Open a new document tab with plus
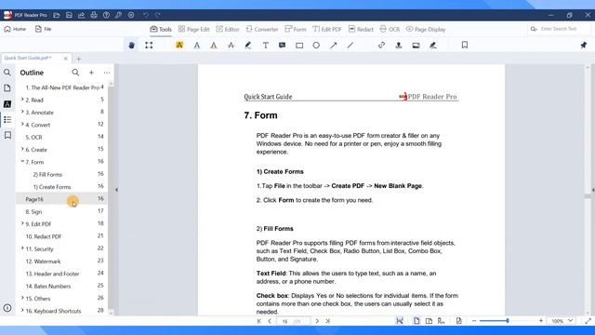The width and height of the screenshot is (595, 335). 78,59
